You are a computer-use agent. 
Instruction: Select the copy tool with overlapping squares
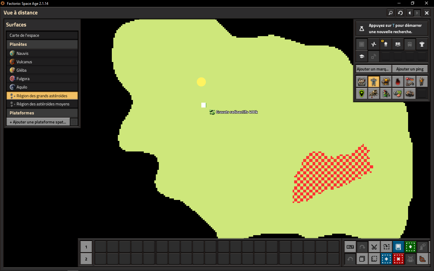(x=362, y=259)
